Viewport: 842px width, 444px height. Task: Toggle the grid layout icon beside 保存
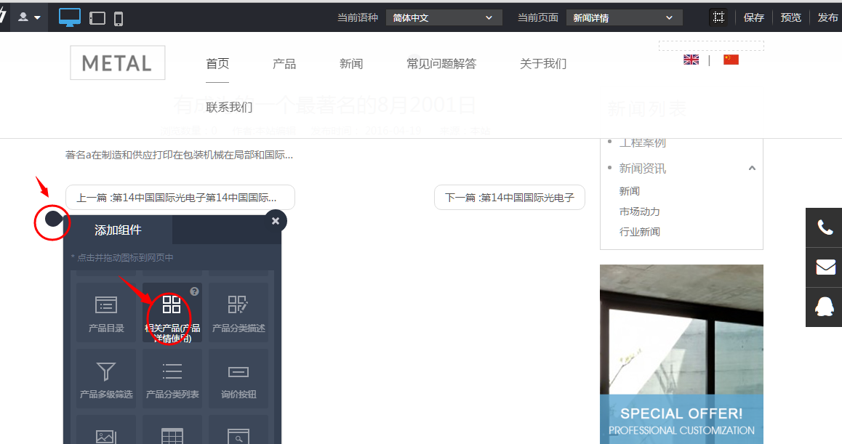click(x=718, y=16)
